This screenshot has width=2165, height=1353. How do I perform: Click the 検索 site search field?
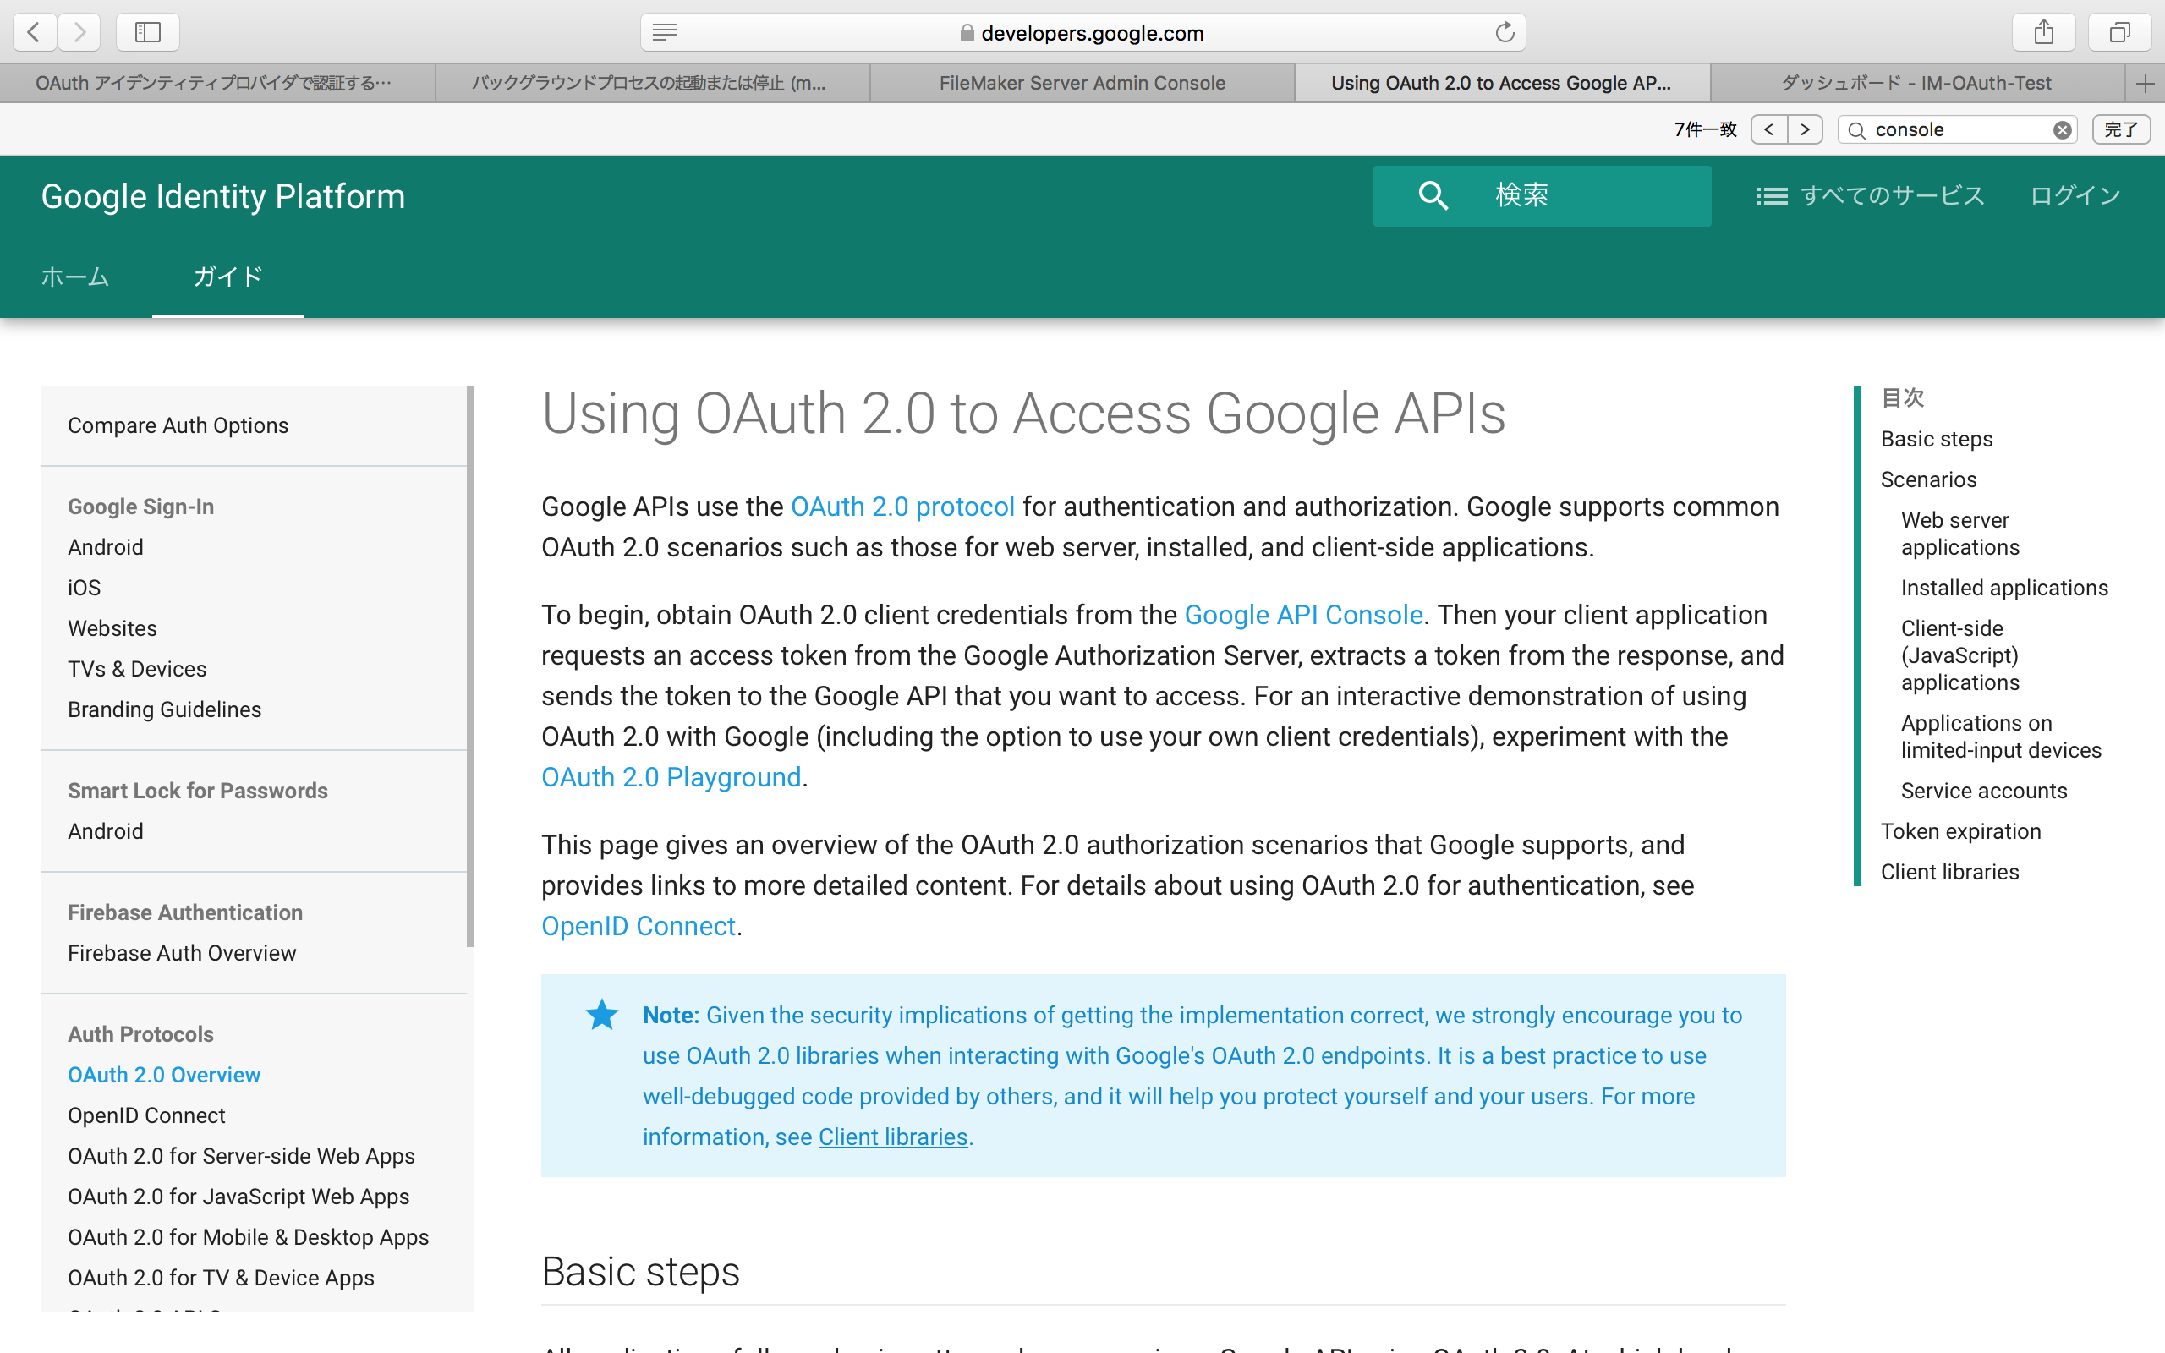coord(1542,195)
